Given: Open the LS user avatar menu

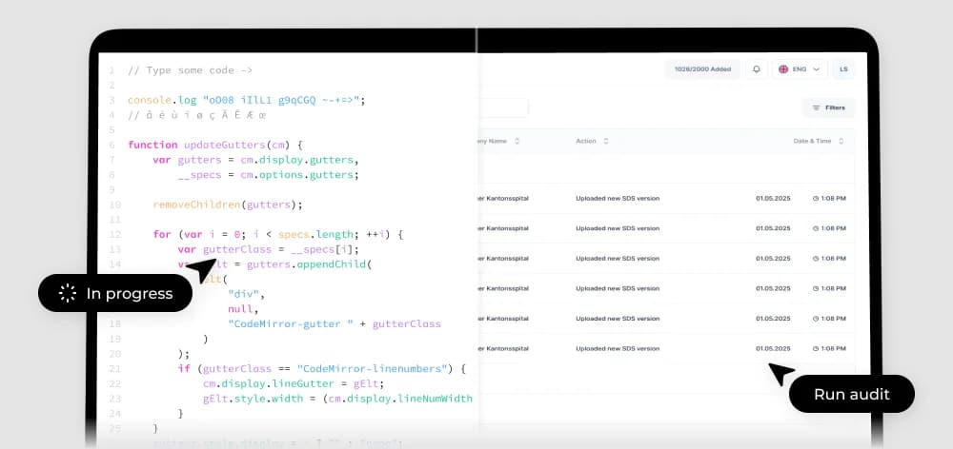Looking at the screenshot, I should (843, 69).
